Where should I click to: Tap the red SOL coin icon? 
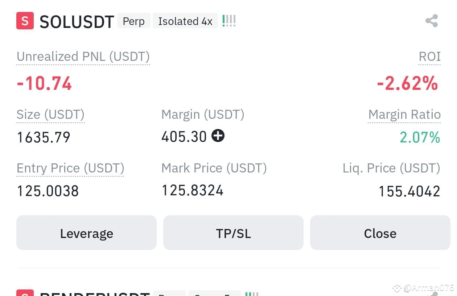[x=25, y=21]
